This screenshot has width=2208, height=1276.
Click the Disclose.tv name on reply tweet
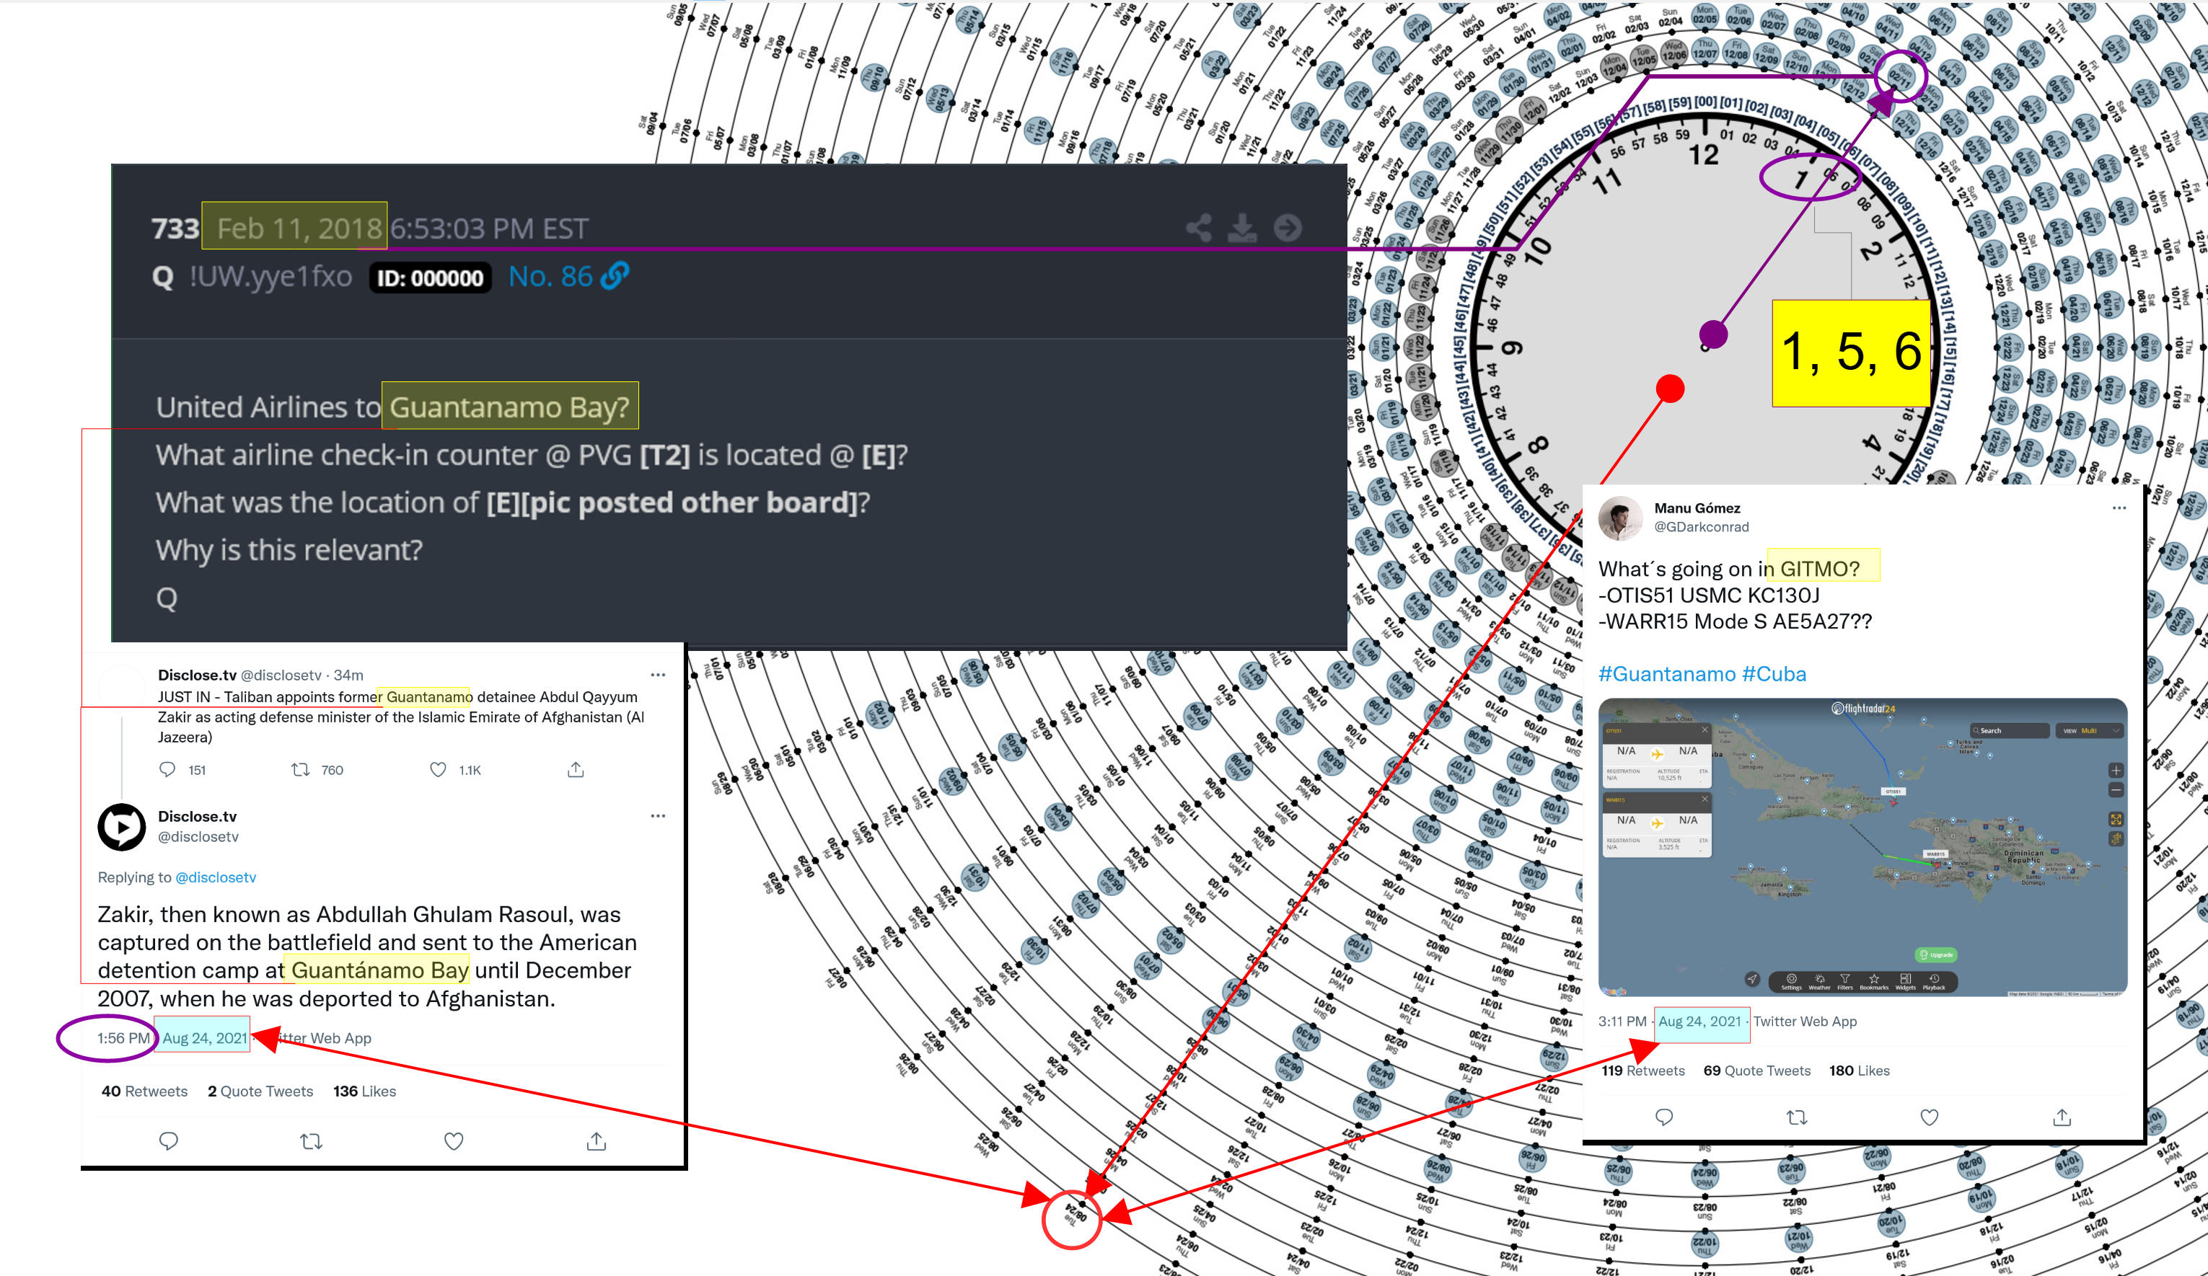tap(197, 816)
